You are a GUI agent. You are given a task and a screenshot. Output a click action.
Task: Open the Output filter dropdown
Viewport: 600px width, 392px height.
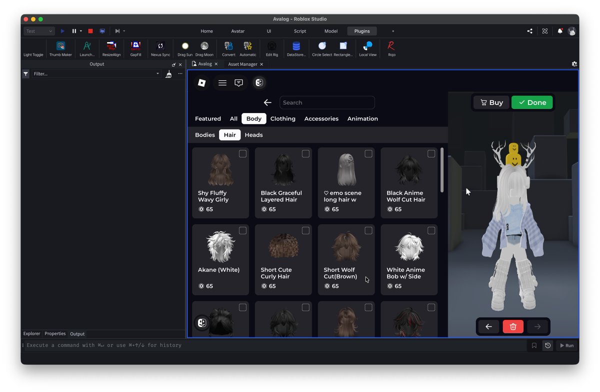(x=157, y=73)
